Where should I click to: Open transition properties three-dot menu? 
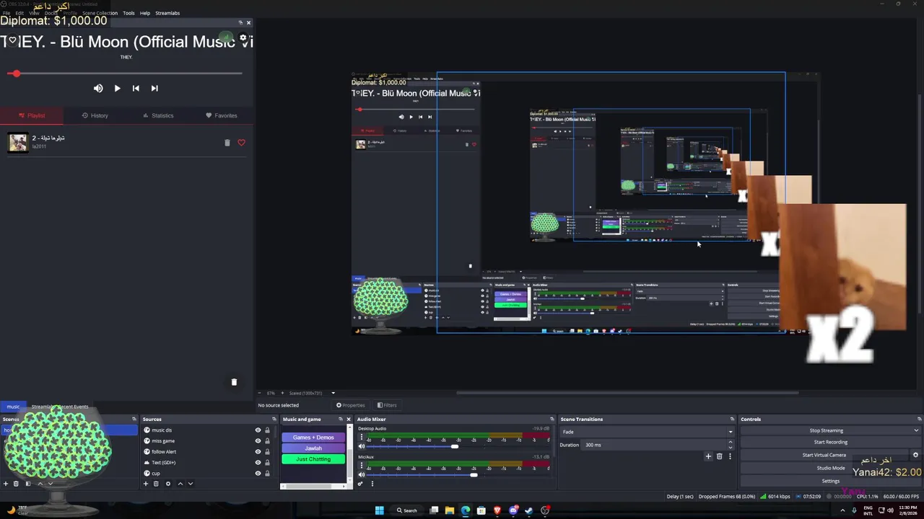[730, 456]
